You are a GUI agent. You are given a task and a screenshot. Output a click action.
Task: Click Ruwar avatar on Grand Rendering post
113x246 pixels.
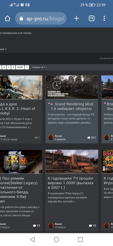coord(51,137)
